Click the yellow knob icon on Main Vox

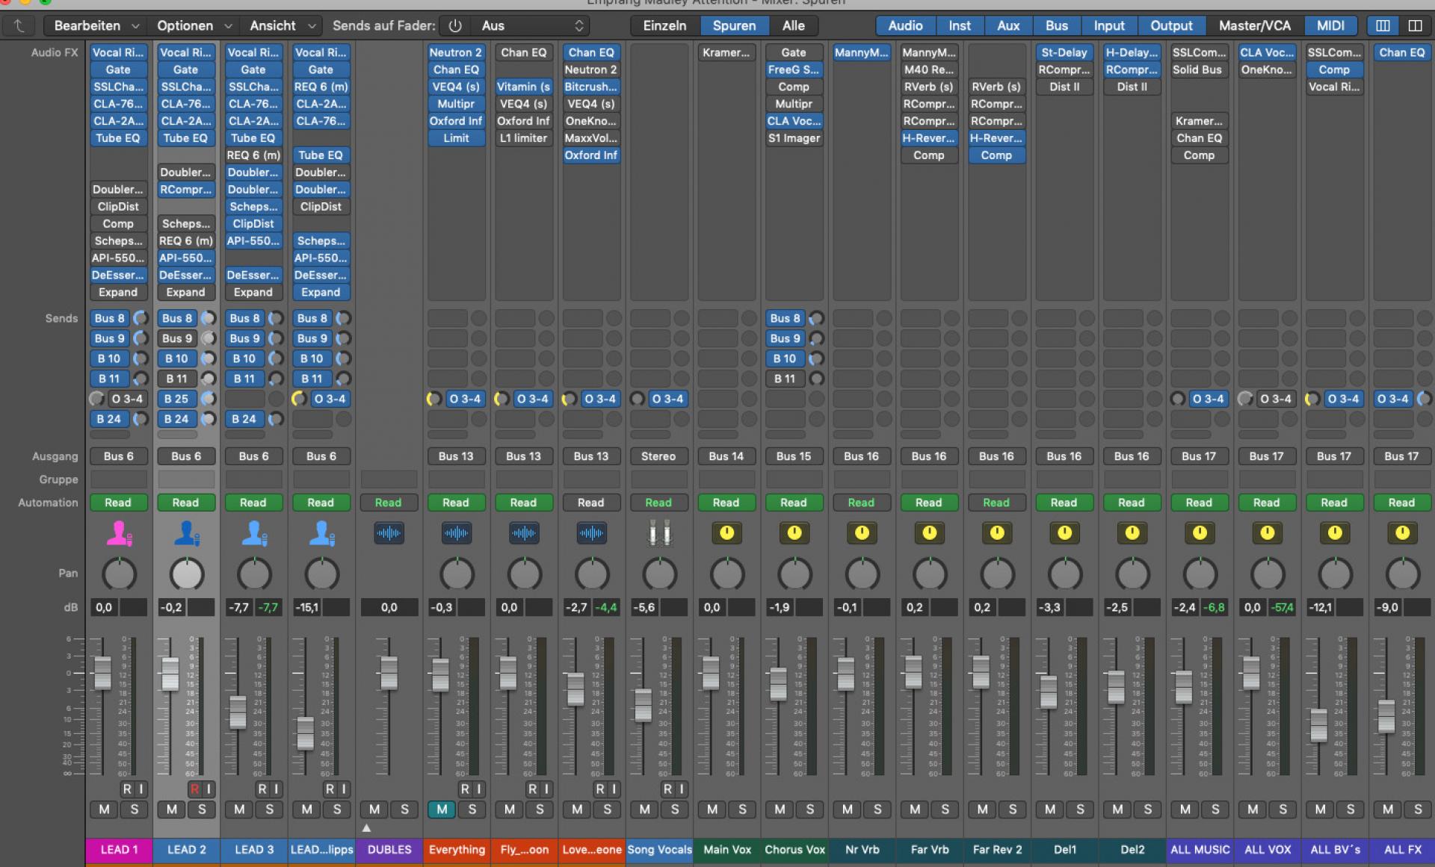point(726,533)
